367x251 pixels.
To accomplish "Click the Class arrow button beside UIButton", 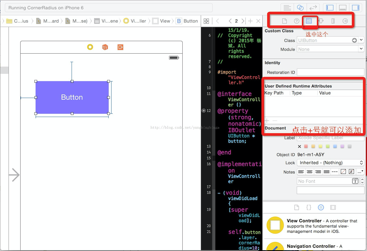I will pyautogui.click(x=354, y=40).
